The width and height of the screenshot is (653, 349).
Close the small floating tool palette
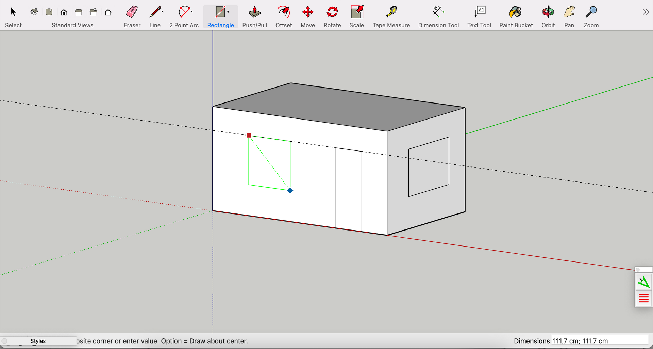pos(638,270)
